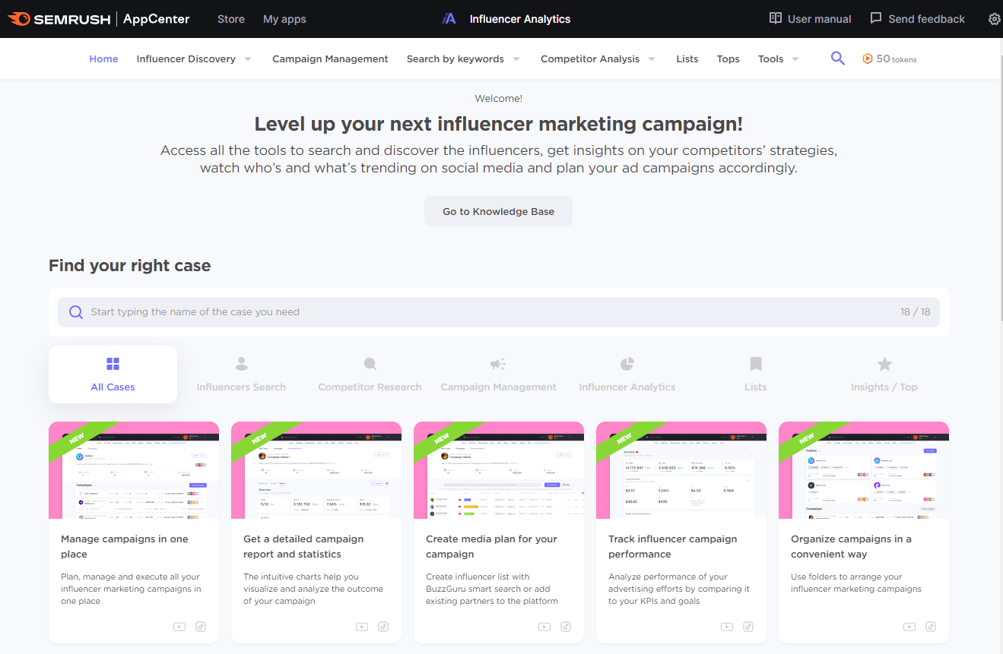Click the YouTube icon on Track influencer campaign performance card
This screenshot has height=654, width=1003.
pyautogui.click(x=726, y=627)
